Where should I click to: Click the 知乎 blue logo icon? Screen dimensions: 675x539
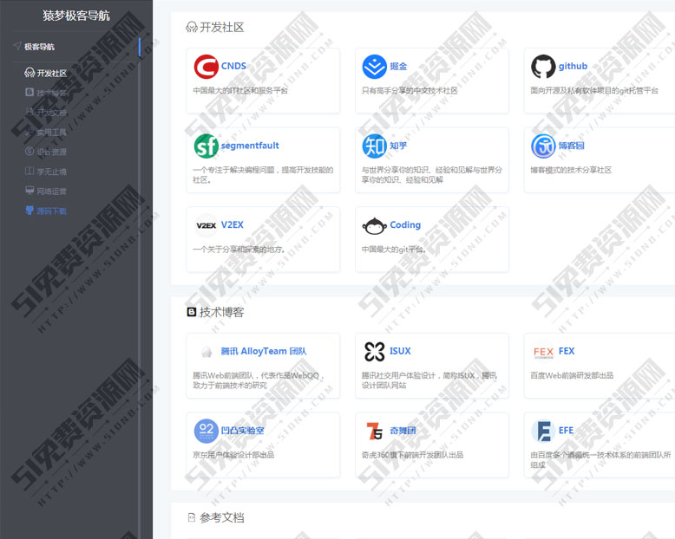tap(375, 146)
